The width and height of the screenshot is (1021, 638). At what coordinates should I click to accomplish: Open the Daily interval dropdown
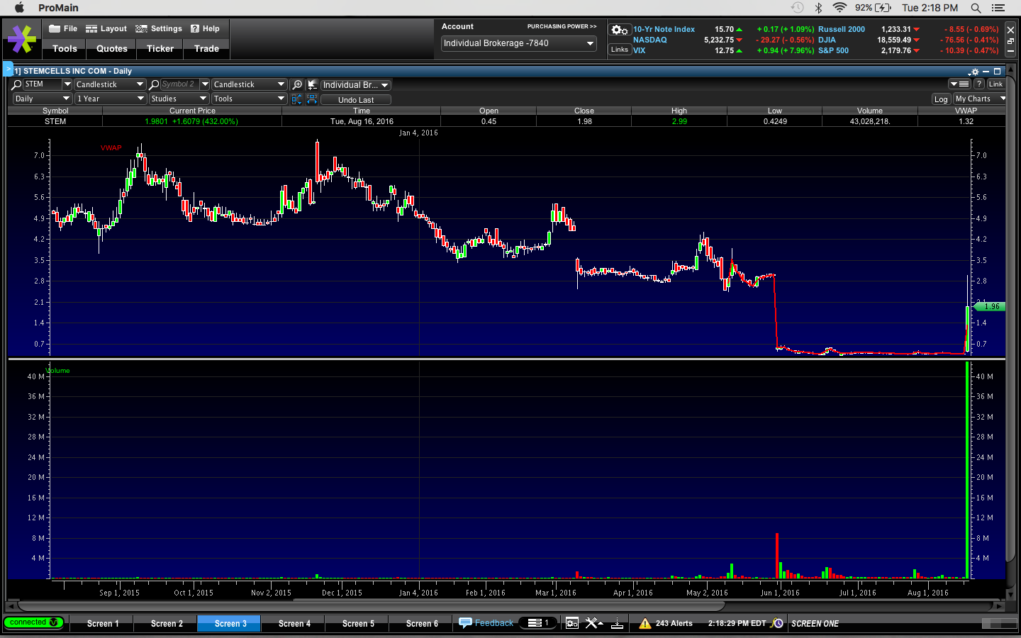42,99
